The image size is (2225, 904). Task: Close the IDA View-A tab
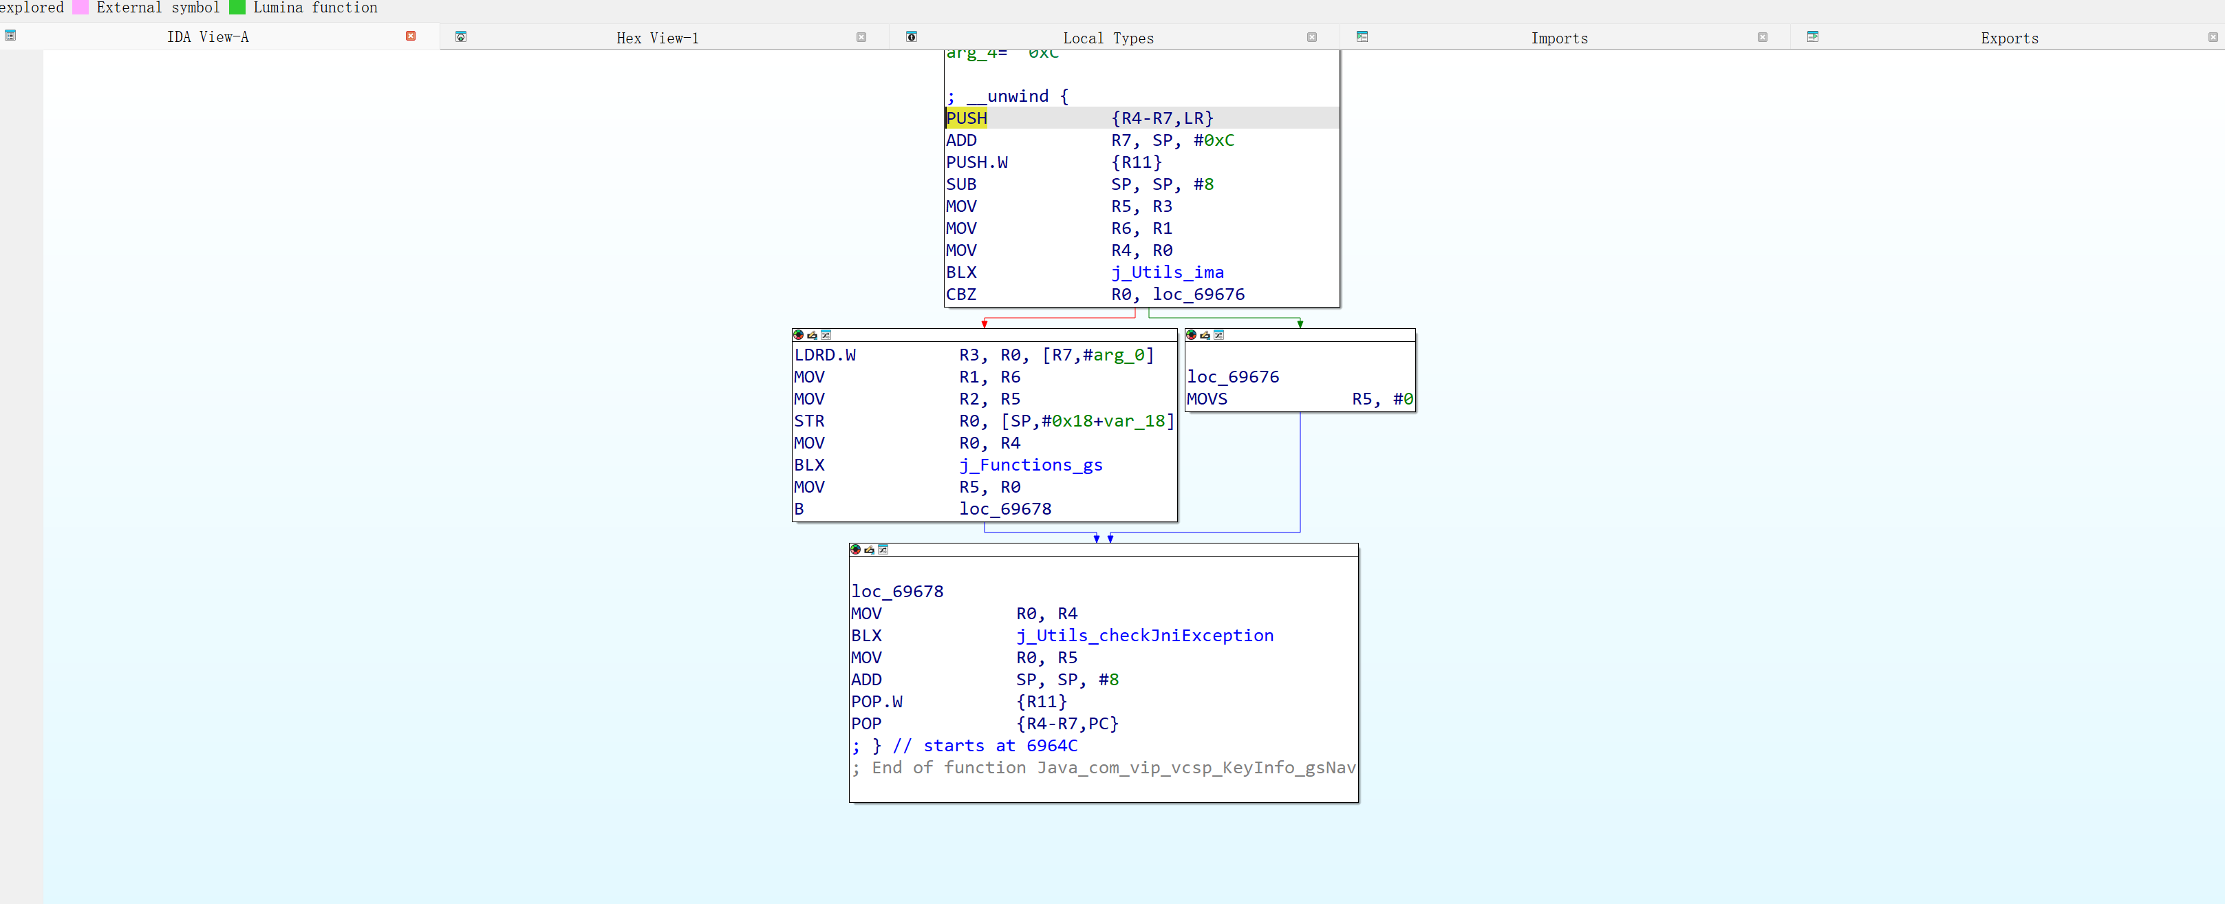[411, 36]
